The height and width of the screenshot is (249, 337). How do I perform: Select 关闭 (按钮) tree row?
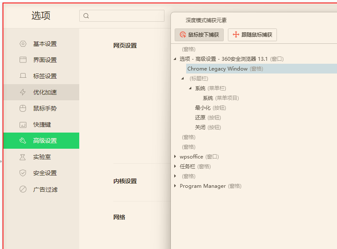(x=208, y=127)
